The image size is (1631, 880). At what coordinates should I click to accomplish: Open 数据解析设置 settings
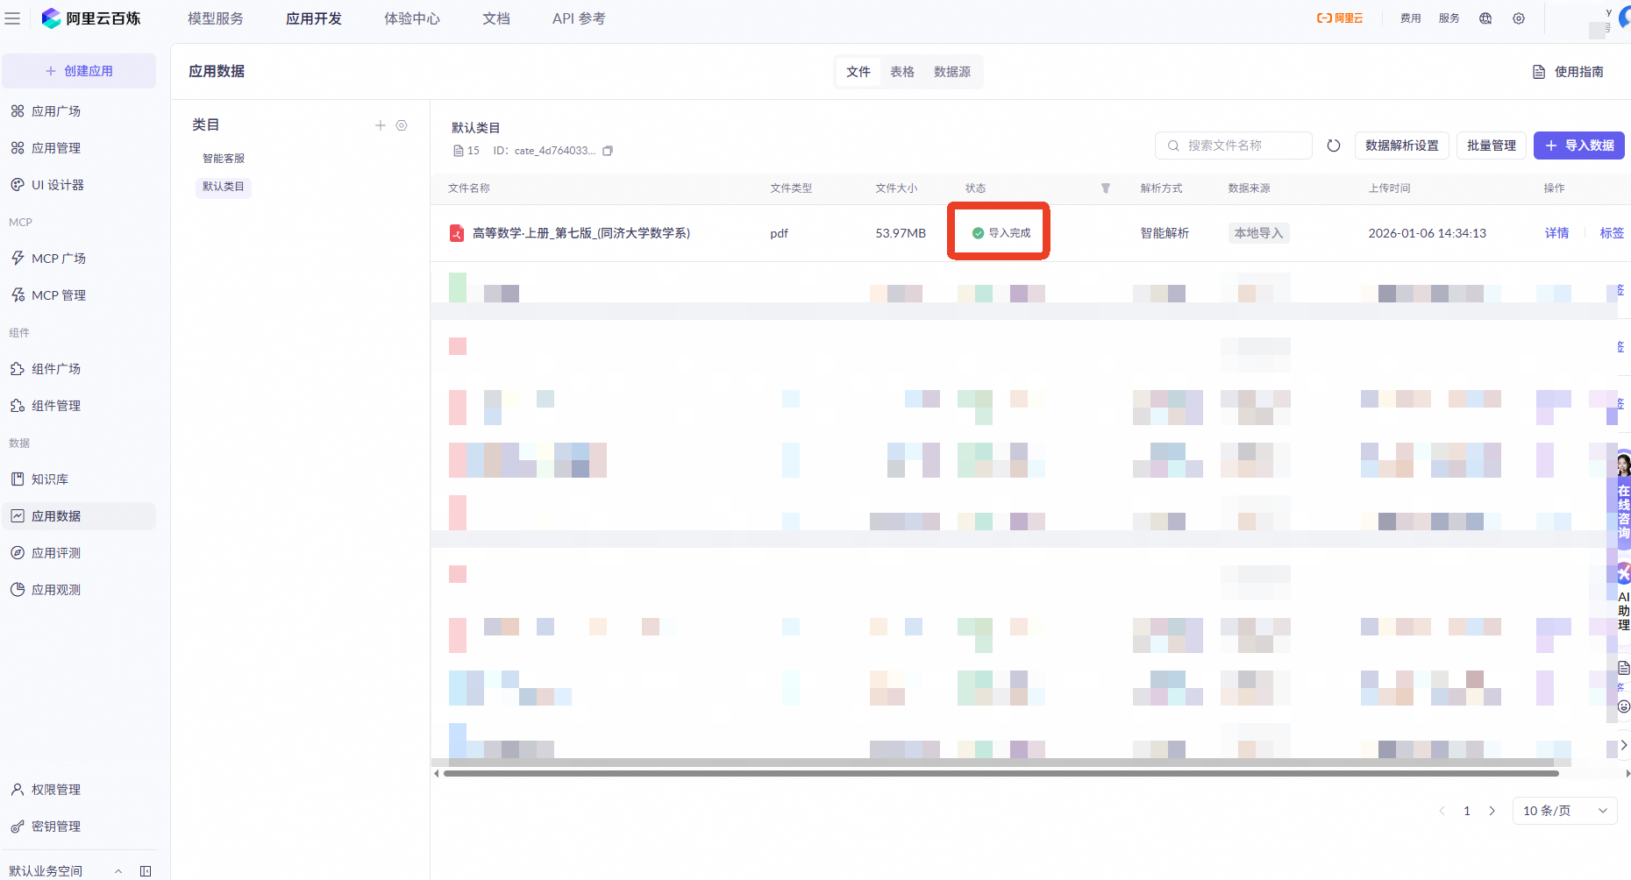click(x=1402, y=145)
